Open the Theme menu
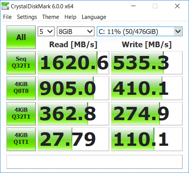189x173 pixels. pyautogui.click(x=50, y=17)
